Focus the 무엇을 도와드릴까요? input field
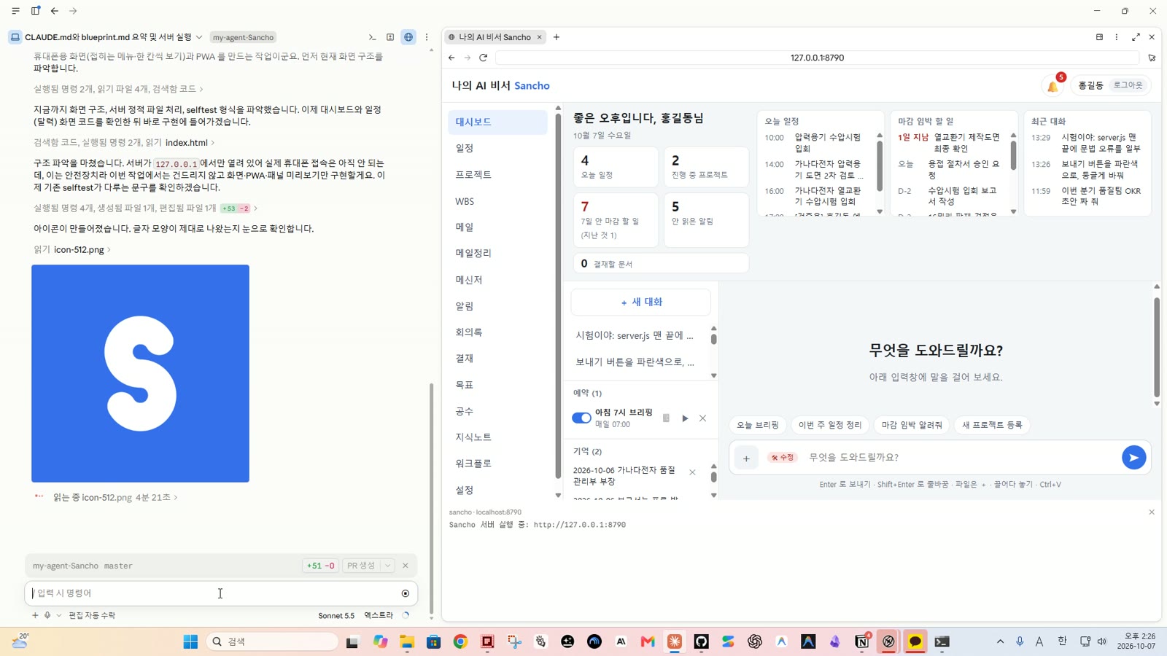This screenshot has height=656, width=1167. pos(959,458)
